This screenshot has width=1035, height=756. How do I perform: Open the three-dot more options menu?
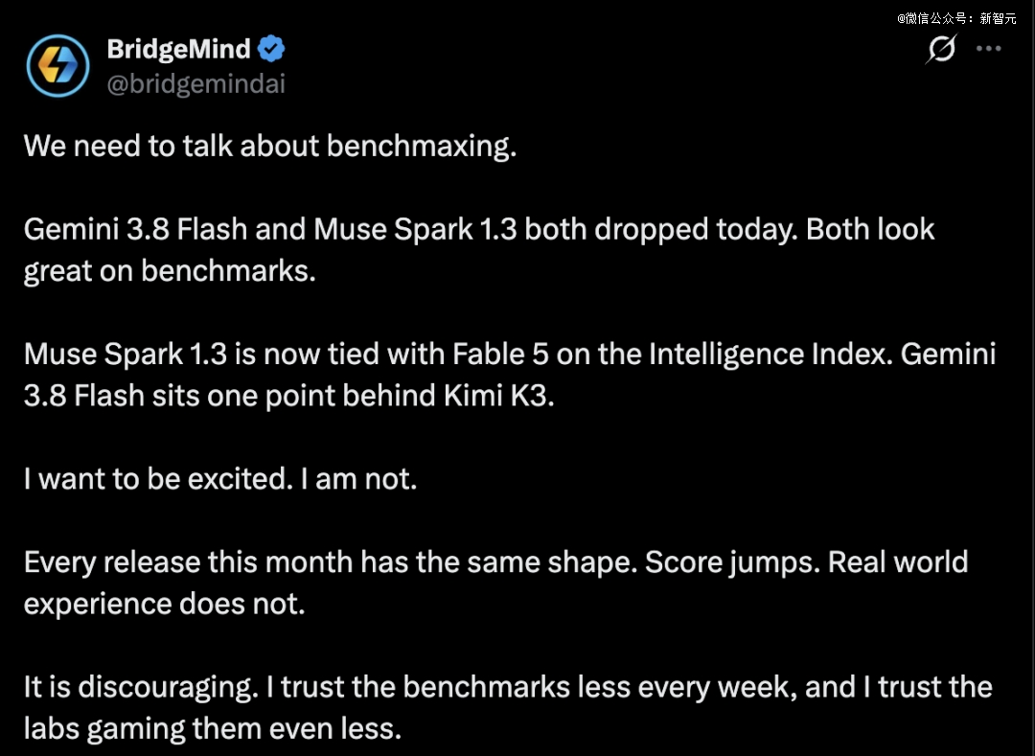[989, 48]
